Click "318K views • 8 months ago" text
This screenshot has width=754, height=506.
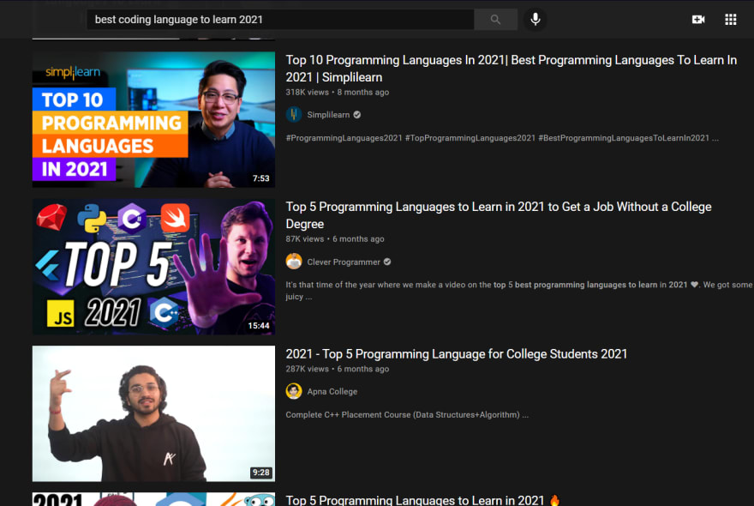[x=337, y=93]
